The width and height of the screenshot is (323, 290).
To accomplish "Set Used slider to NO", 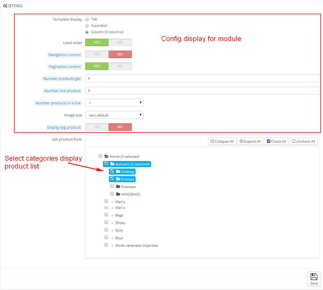I will pyautogui.click(x=120, y=42).
